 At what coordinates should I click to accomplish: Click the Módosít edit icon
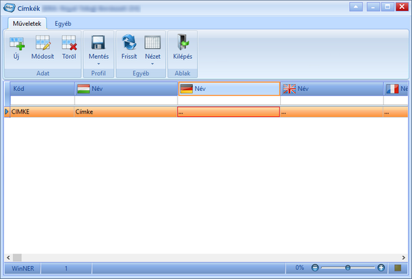42,42
